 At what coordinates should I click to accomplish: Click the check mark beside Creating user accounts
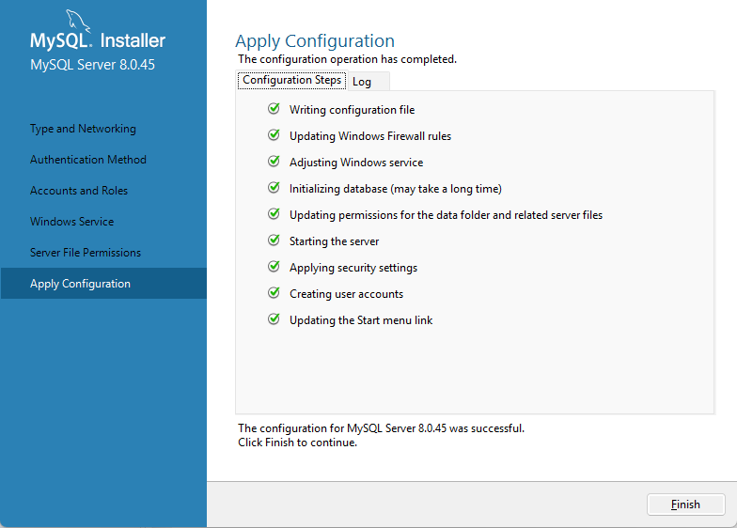point(274,293)
